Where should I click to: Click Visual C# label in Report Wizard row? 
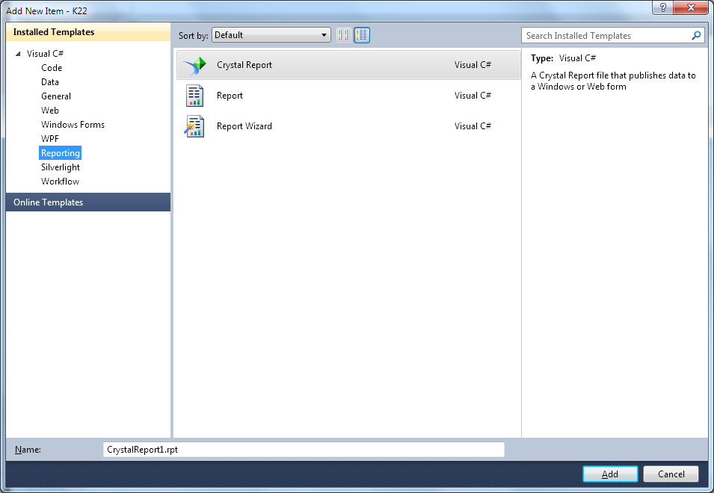pos(473,126)
